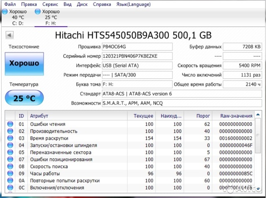Click the current value 154 for Время раскрутки
266x198 pixels.
149,138
